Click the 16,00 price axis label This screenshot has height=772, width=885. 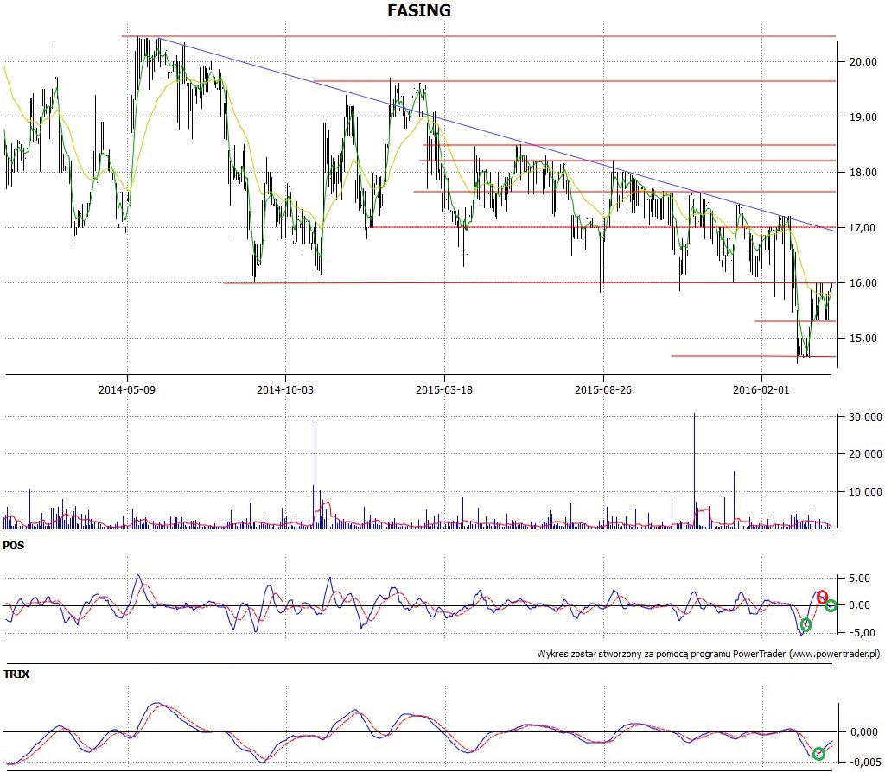(x=863, y=283)
